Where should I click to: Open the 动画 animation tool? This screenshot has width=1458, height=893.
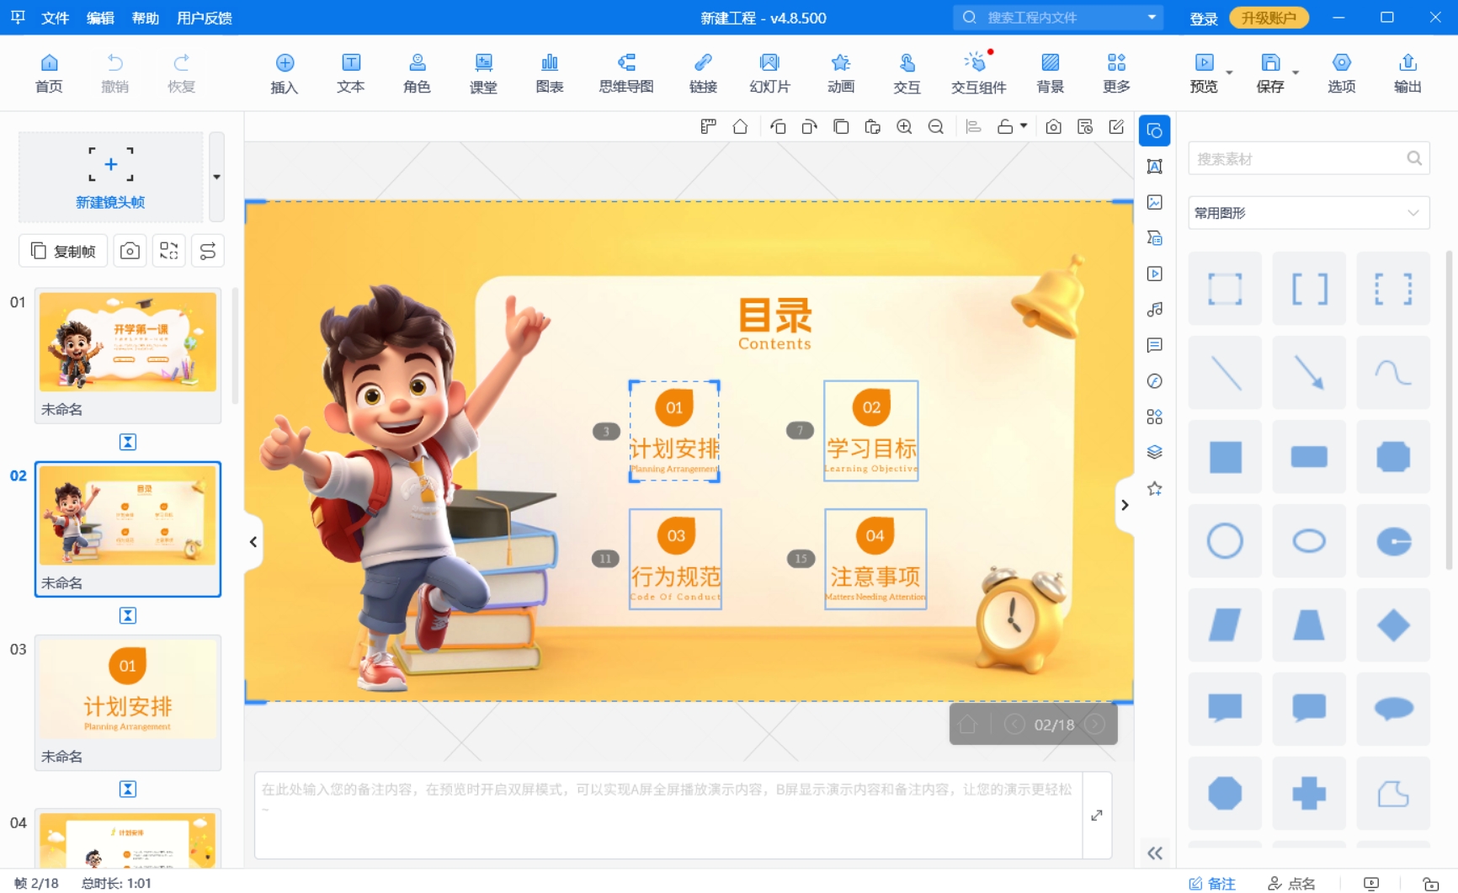[x=840, y=73]
